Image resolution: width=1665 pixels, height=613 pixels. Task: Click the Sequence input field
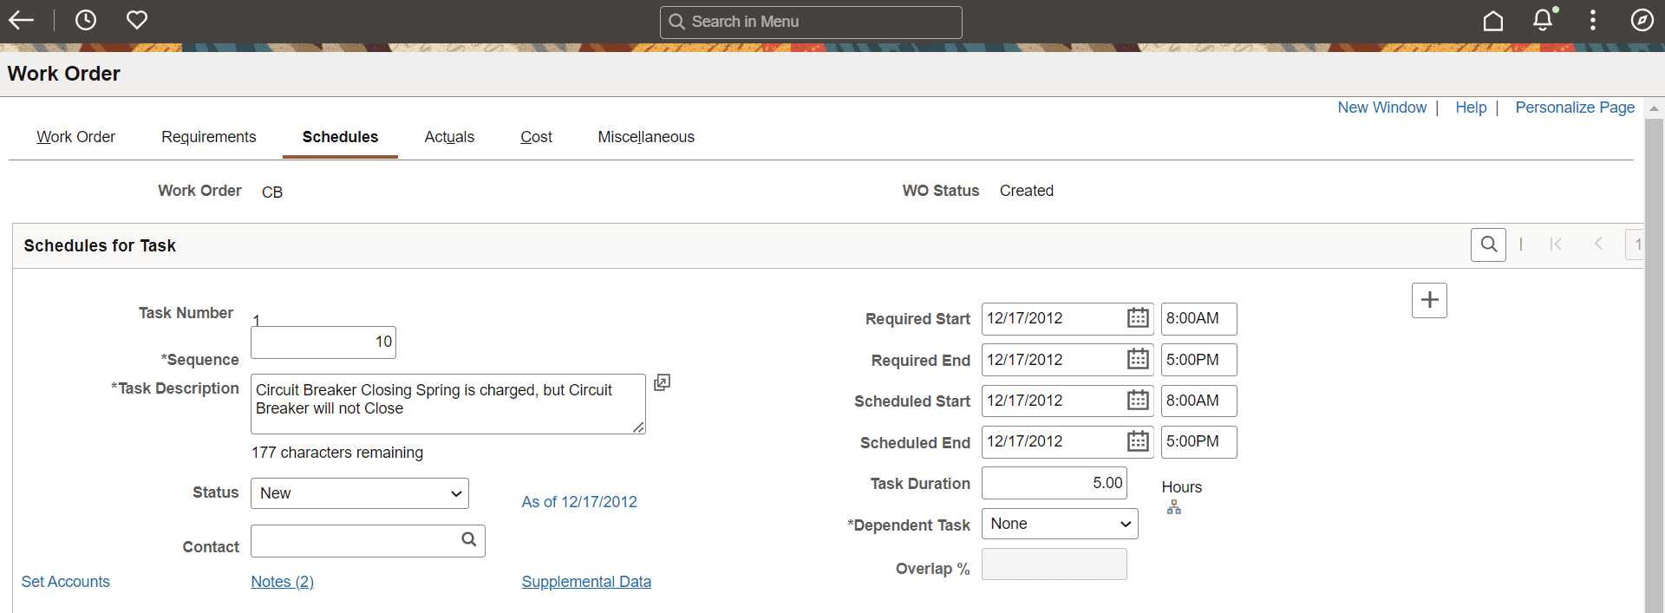[x=323, y=342]
